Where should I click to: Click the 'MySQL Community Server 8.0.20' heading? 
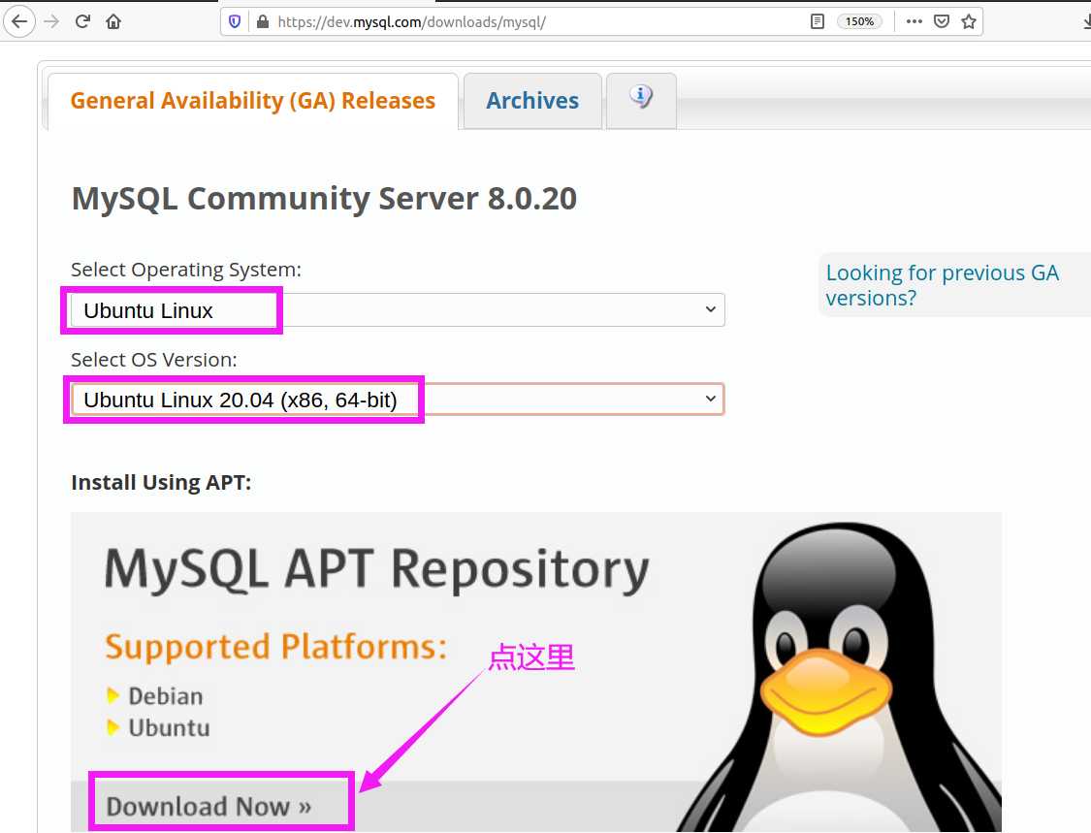(324, 199)
